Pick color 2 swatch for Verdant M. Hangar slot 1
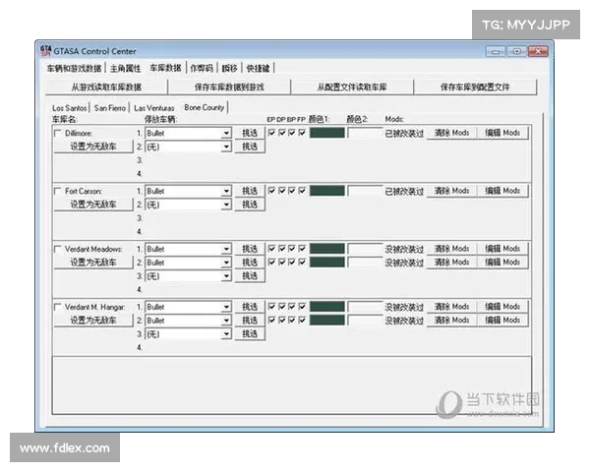 coord(365,307)
